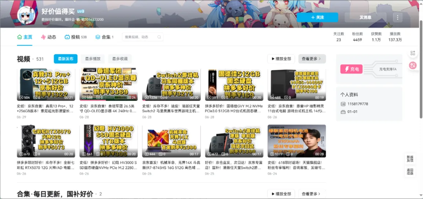
Task: Click title 史低！618限时返场！天猫旗舰店
Action: 296,165
